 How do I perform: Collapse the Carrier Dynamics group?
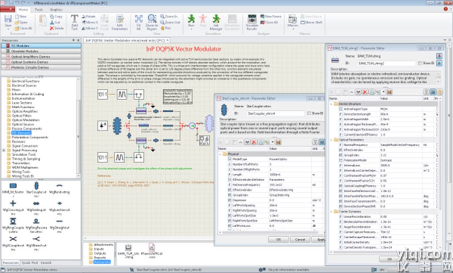tap(331, 212)
